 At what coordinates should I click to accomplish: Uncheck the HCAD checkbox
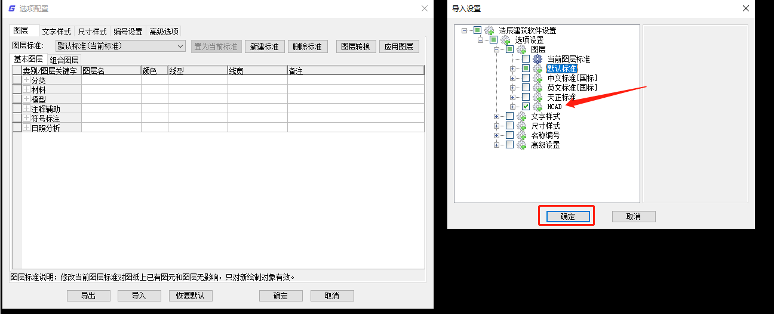tap(526, 107)
